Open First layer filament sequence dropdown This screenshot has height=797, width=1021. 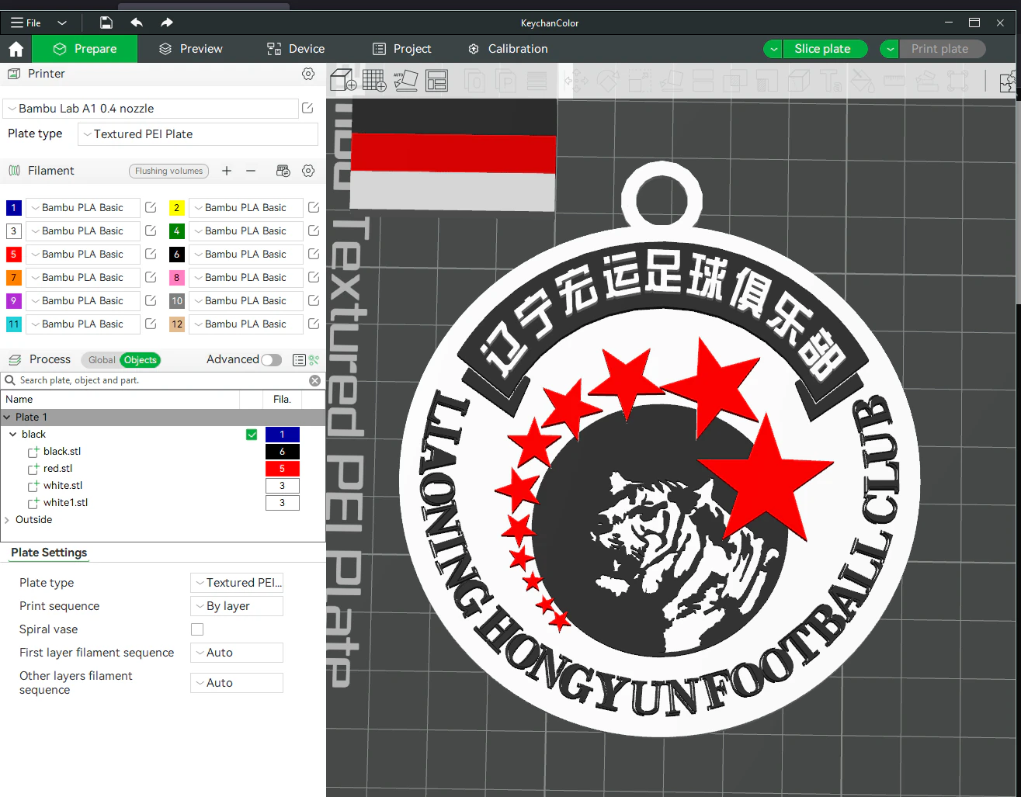pos(237,653)
